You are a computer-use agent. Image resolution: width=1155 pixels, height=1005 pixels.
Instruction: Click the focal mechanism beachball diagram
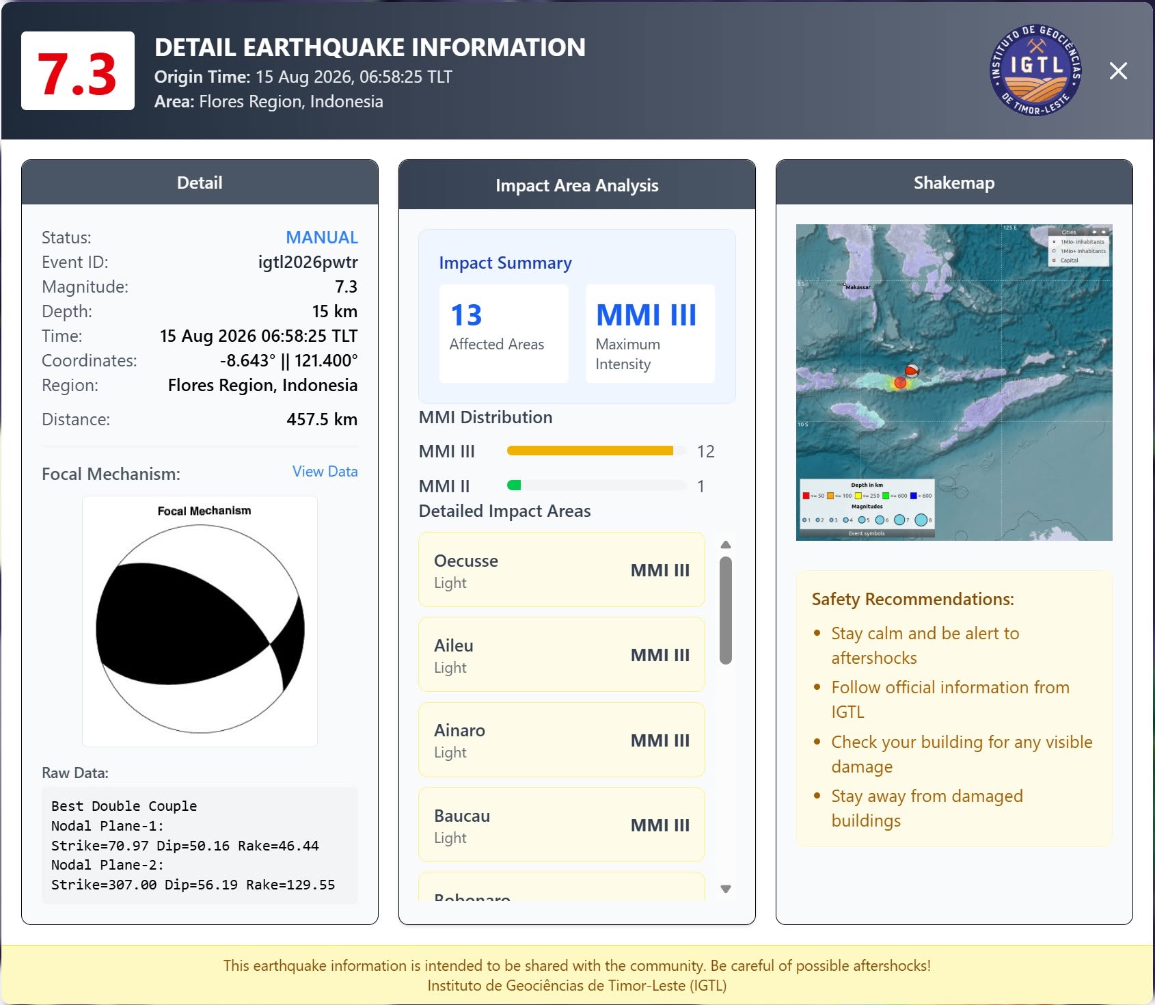200,628
